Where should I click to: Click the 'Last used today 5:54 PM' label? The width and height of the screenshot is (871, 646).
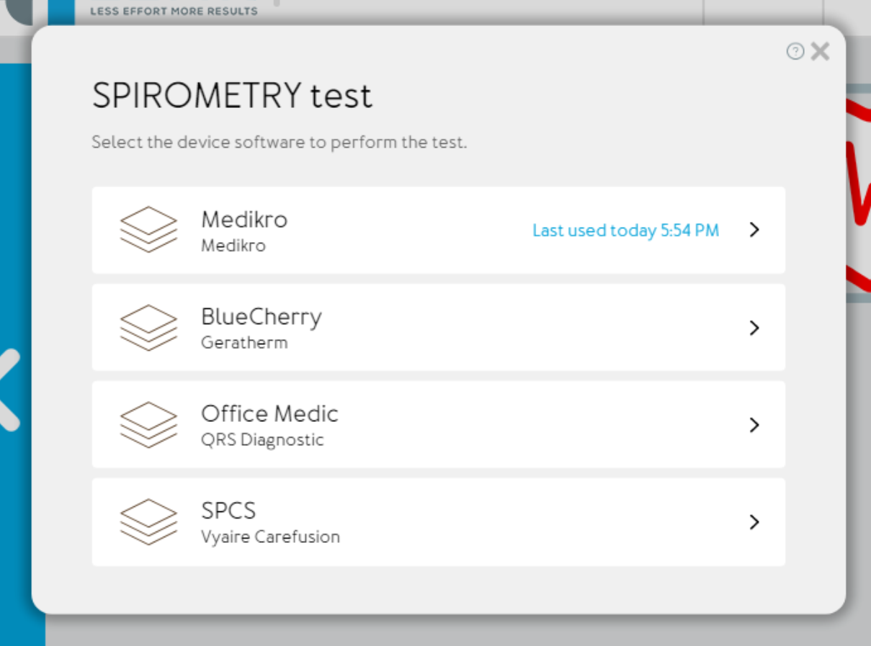pos(625,230)
